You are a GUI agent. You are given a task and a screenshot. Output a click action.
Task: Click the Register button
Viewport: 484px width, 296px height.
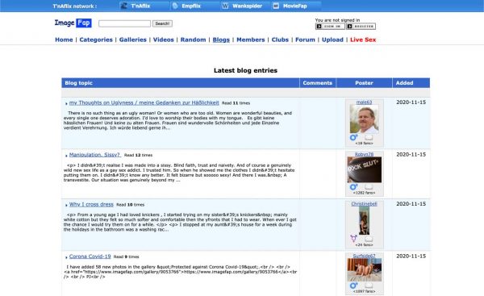[x=361, y=27]
